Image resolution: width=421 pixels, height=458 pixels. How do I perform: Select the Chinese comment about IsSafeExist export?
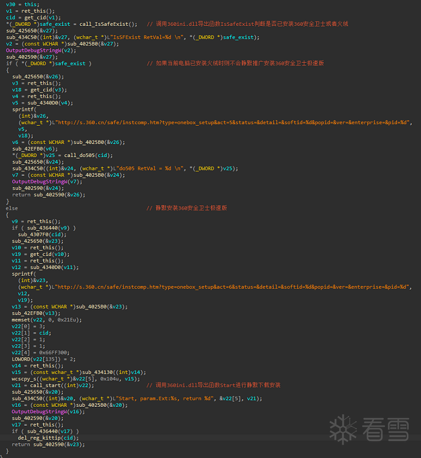click(247, 24)
